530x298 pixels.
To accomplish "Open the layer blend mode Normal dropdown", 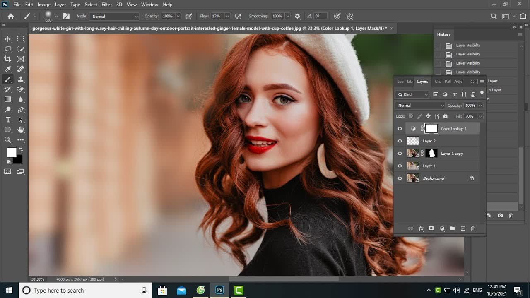I will tap(420, 106).
